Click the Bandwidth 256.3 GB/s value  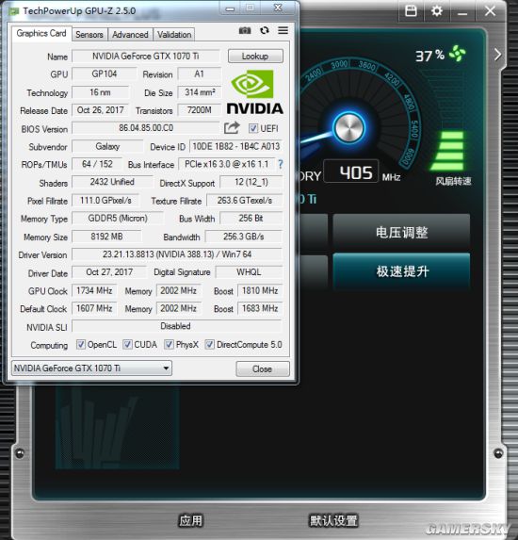point(244,237)
